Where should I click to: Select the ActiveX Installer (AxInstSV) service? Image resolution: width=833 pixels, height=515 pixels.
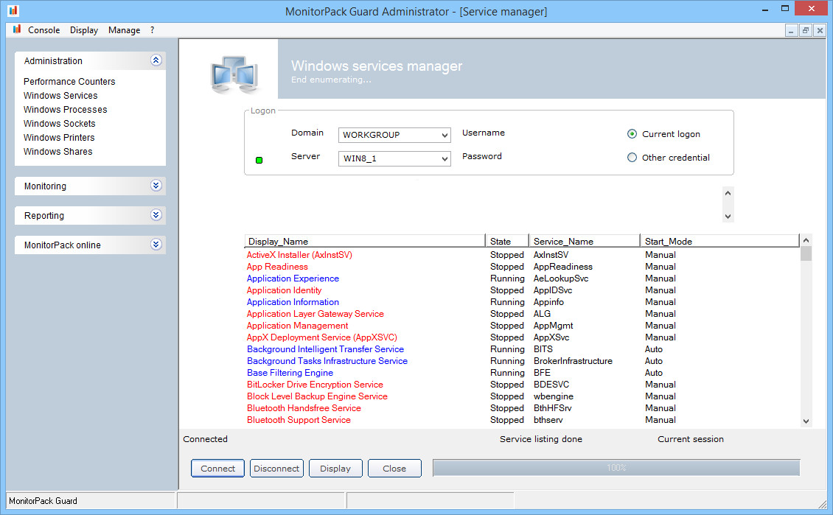(299, 255)
